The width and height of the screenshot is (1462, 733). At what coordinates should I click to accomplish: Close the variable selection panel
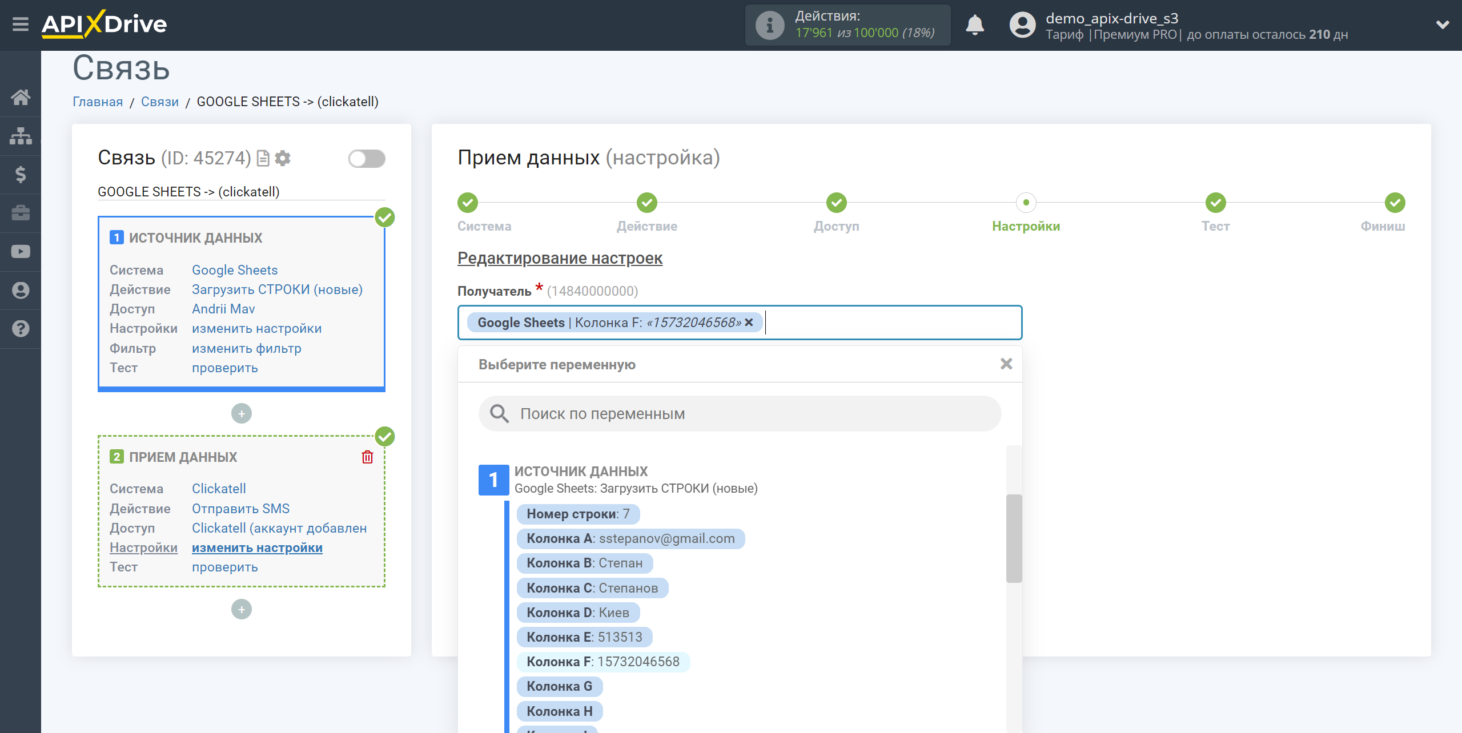1006,364
